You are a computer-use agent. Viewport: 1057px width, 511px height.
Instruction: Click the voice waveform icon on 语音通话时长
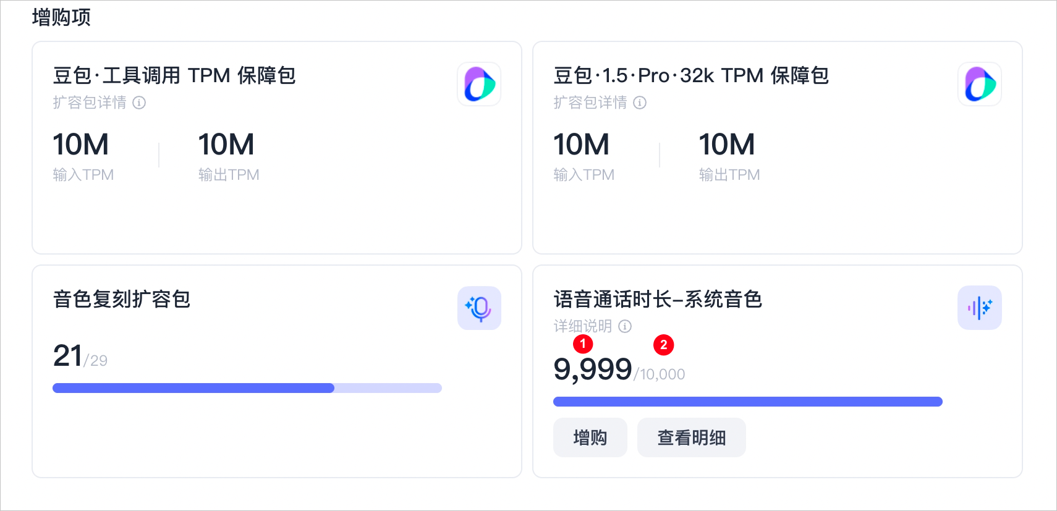(980, 308)
